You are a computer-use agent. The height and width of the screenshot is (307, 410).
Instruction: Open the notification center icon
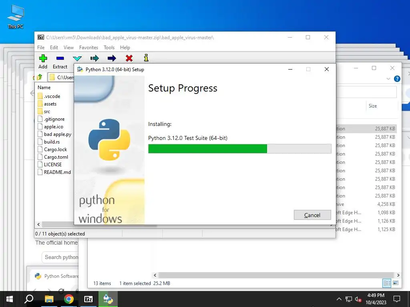coord(397,299)
